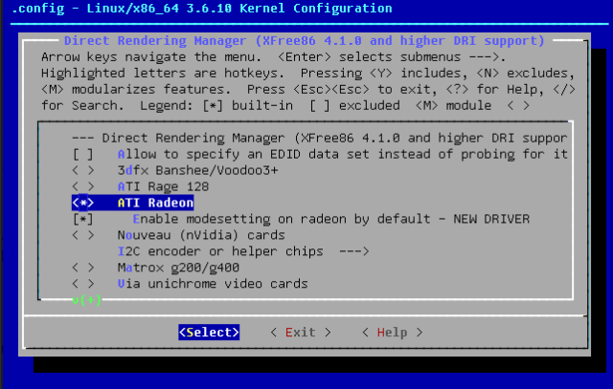Toggle the radeon modesetting checkbox
The width and height of the screenshot is (613, 389).
(x=83, y=219)
